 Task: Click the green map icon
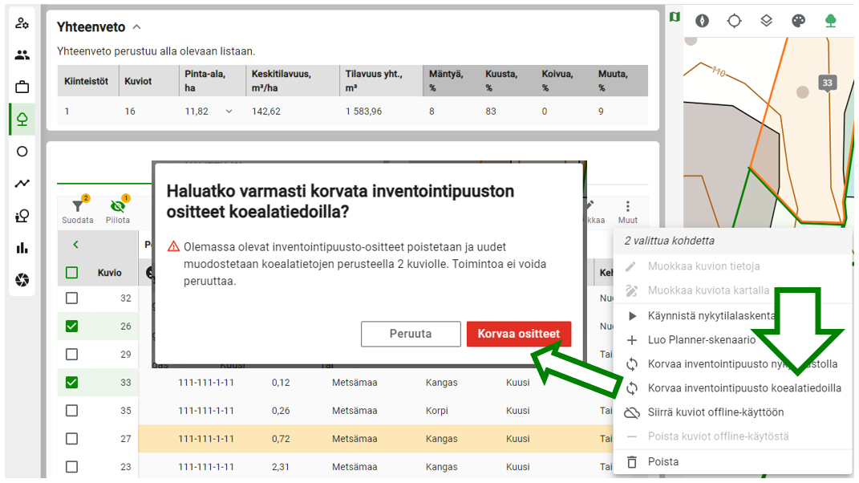coord(675,17)
